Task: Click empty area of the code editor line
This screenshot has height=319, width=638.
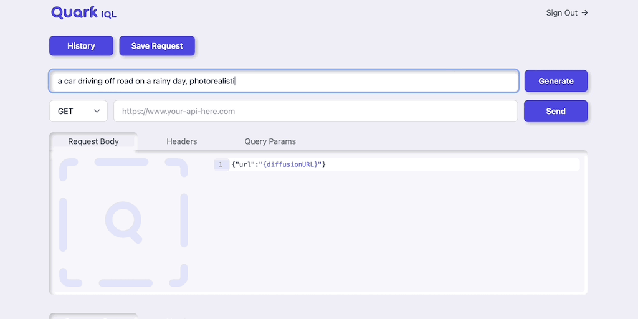Action: (449, 164)
